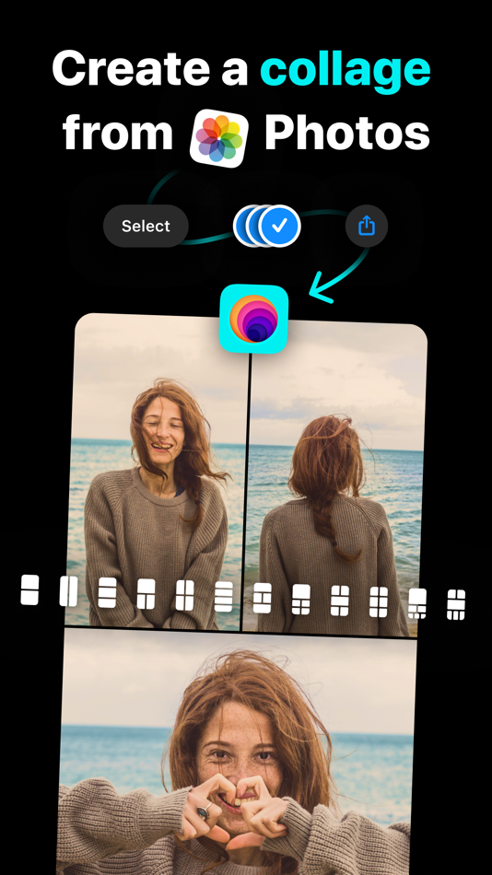Choose layout with large top, four below
Viewport: 492px width, 875px height.
(301, 600)
